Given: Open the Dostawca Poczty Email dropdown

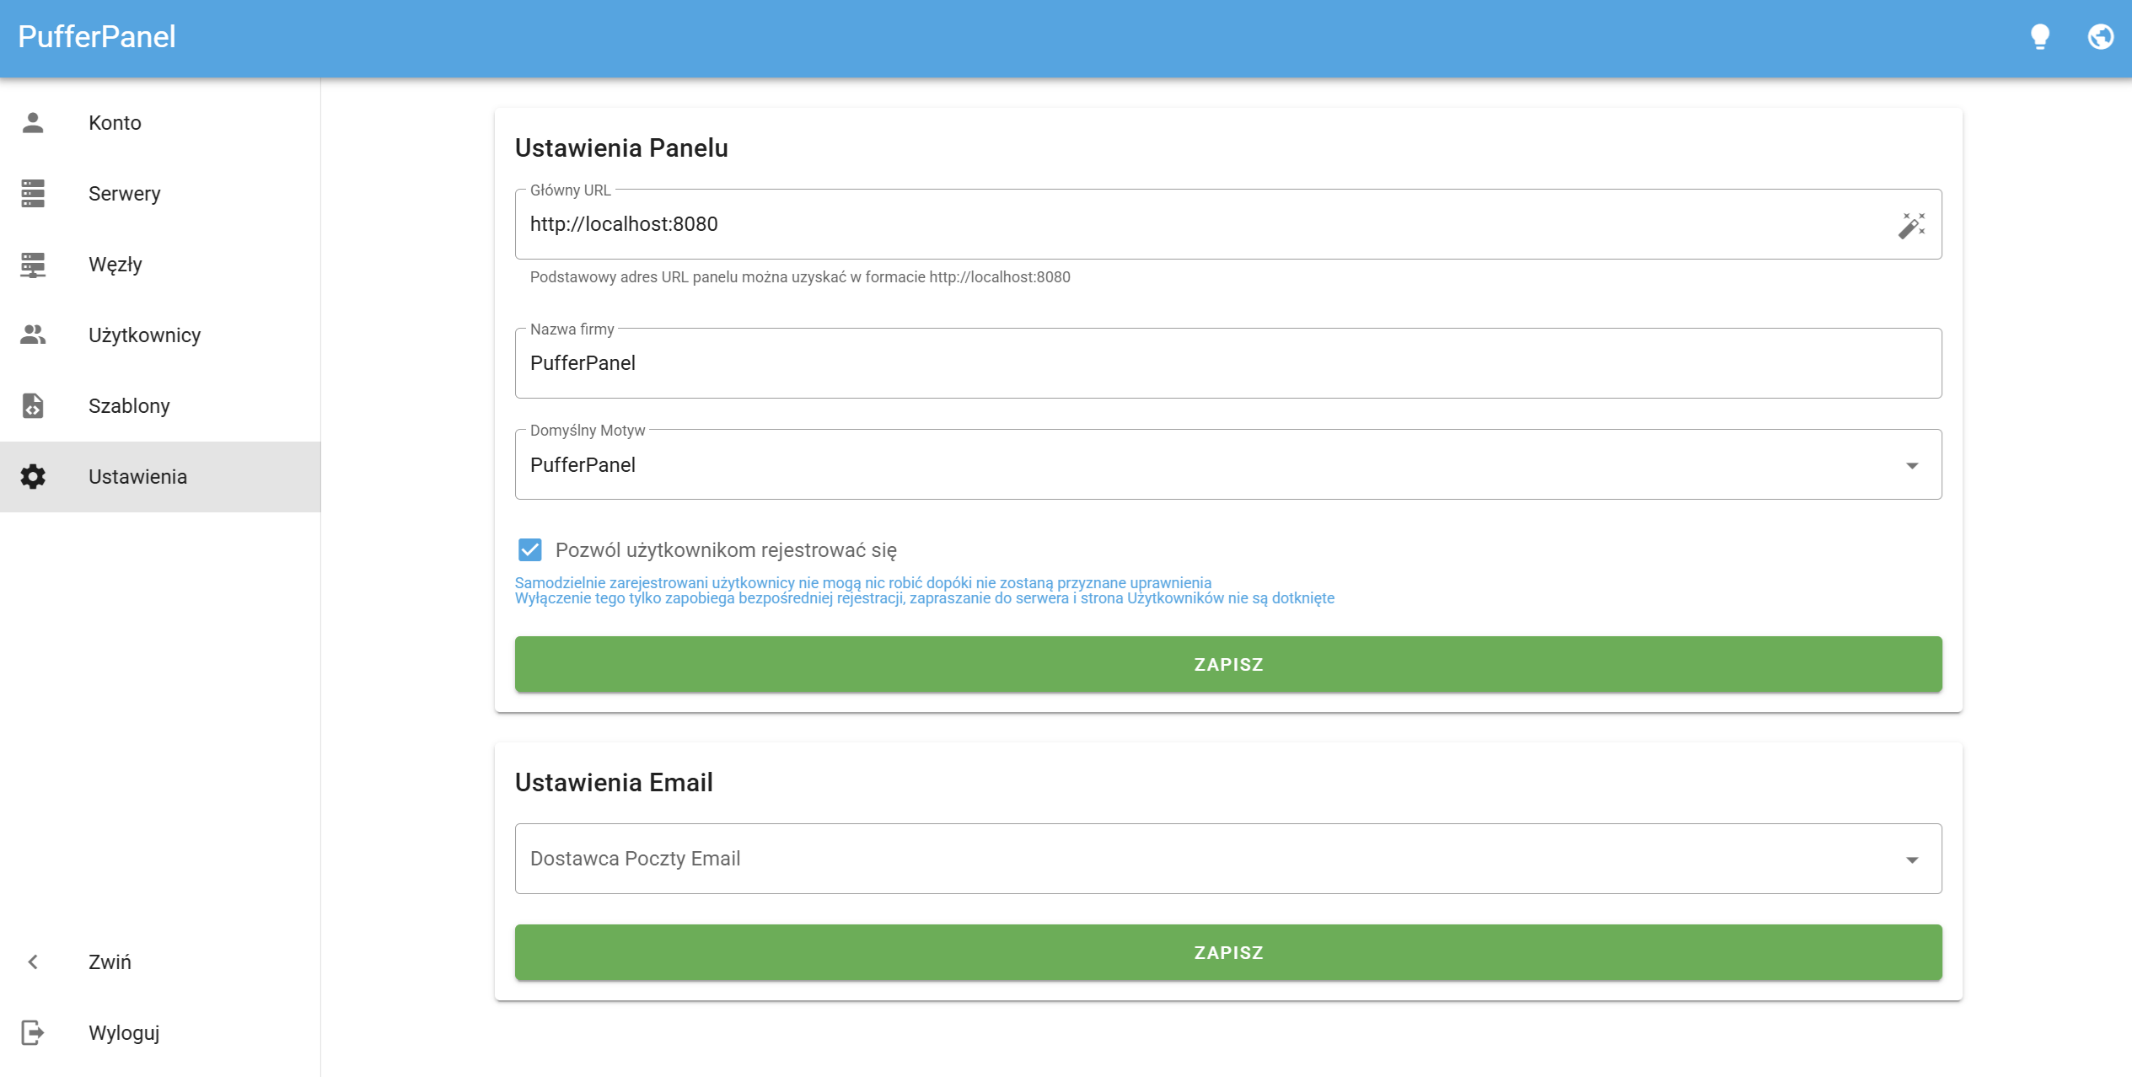Looking at the screenshot, I should [x=1911, y=860].
